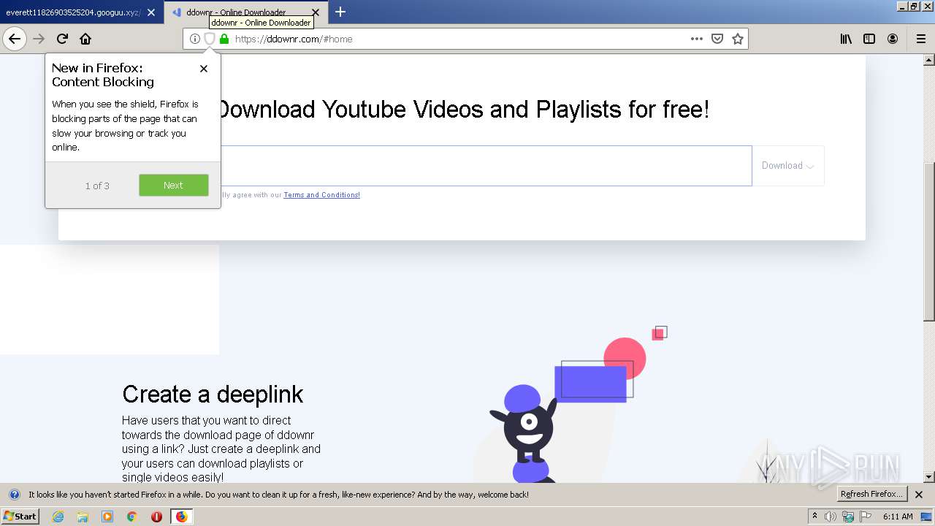This screenshot has height=526, width=935.
Task: Dismiss the Content Blocking tooltip
Action: (x=204, y=69)
